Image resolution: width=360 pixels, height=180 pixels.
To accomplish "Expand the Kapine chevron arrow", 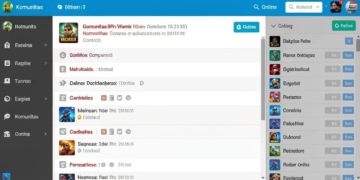I will pyautogui.click(x=46, y=63).
